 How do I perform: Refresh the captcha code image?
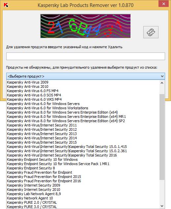(x=151, y=32)
